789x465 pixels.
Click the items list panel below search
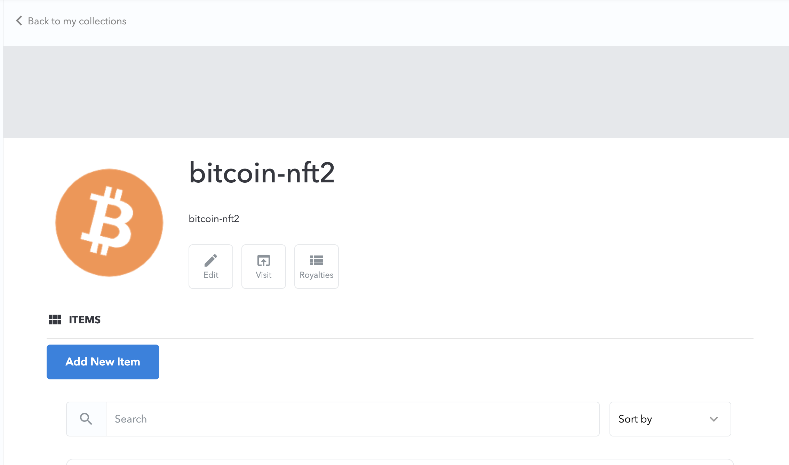point(400,462)
